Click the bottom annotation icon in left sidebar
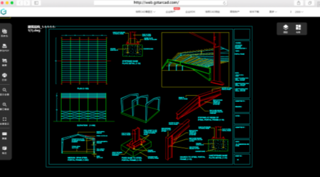The width and height of the screenshot is (320, 177). tap(5, 150)
